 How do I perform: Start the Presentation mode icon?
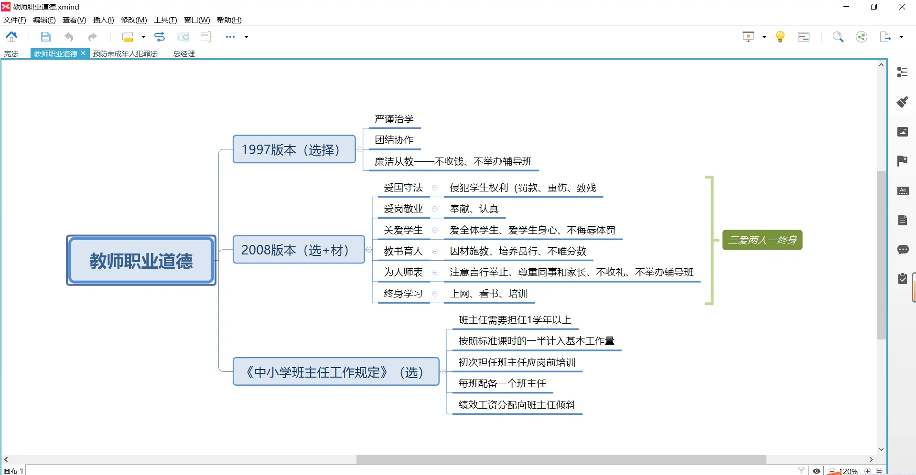748,37
